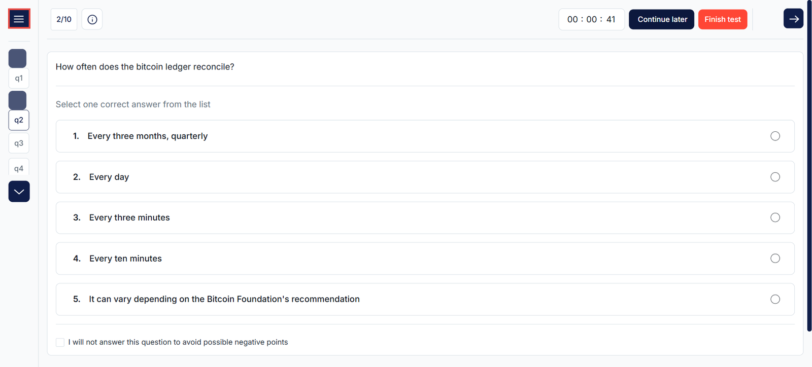Open the hamburger menu icon
Viewport: 812px width, 367px height.
[19, 19]
